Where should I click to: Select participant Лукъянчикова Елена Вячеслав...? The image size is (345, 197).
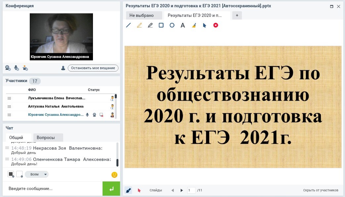click(x=57, y=98)
